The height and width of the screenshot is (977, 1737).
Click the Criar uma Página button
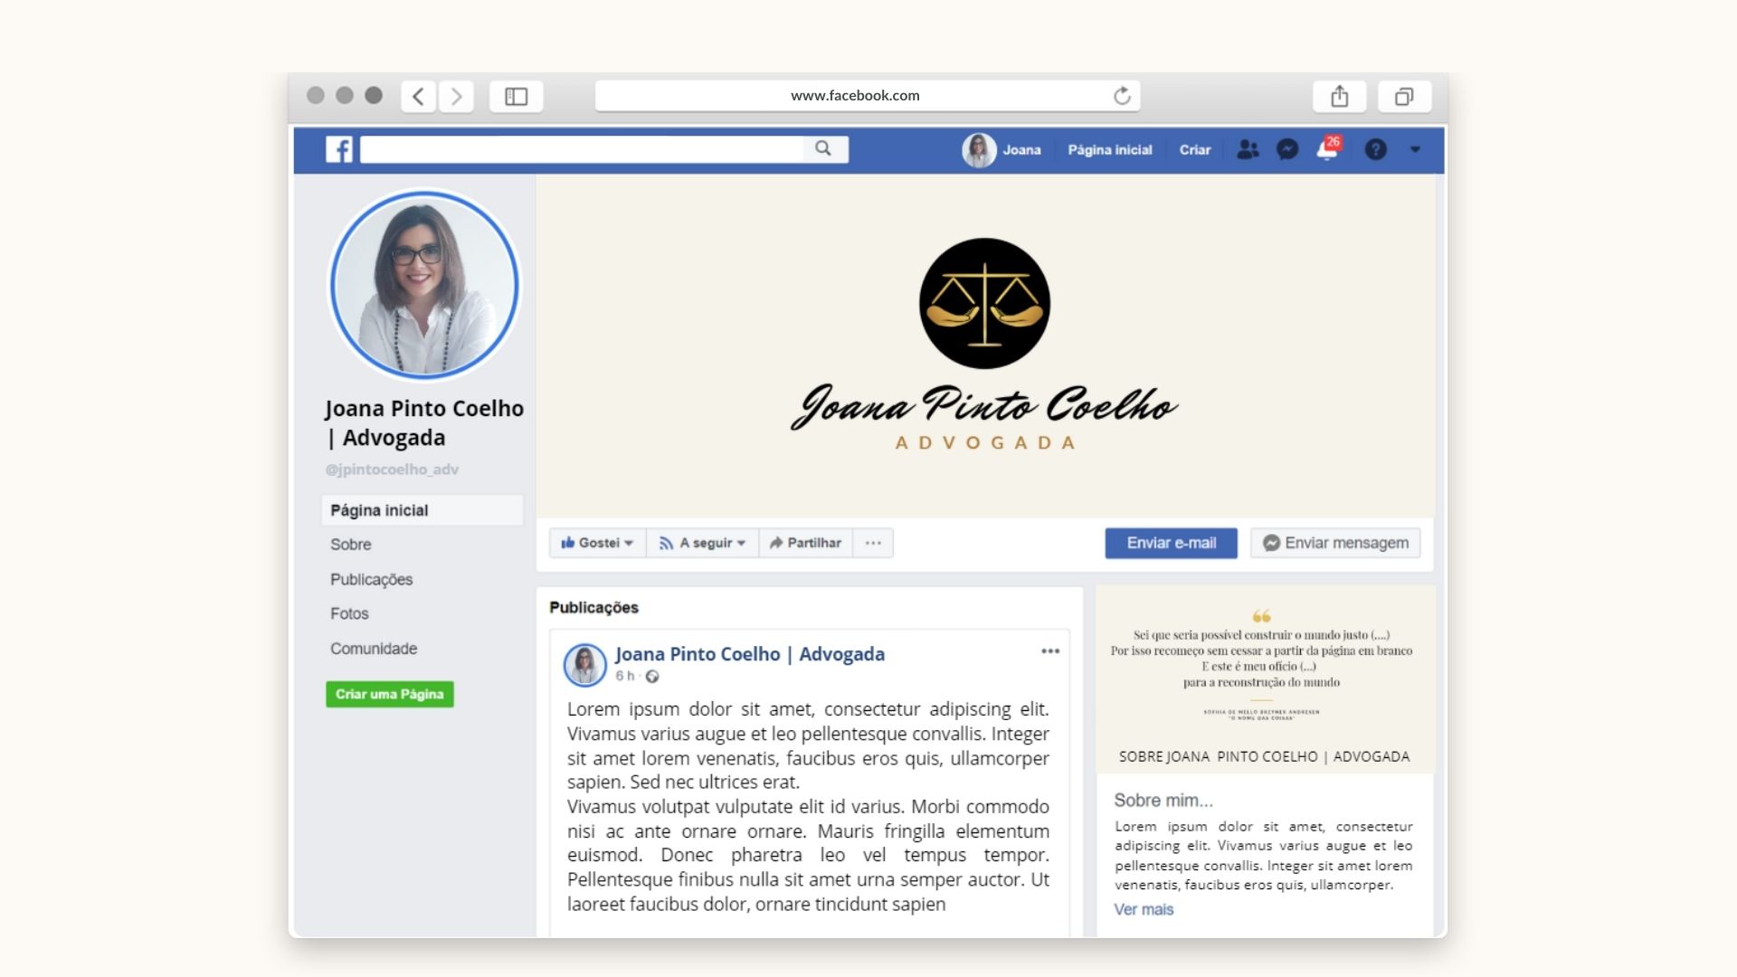(x=389, y=694)
